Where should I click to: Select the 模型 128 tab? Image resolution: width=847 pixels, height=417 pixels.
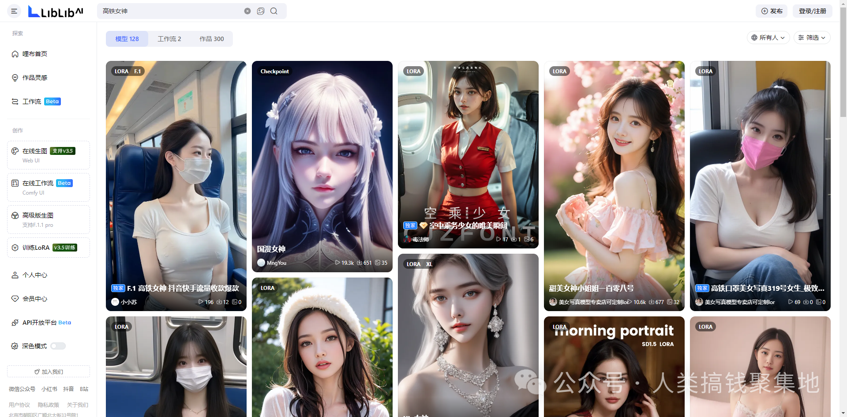click(127, 39)
